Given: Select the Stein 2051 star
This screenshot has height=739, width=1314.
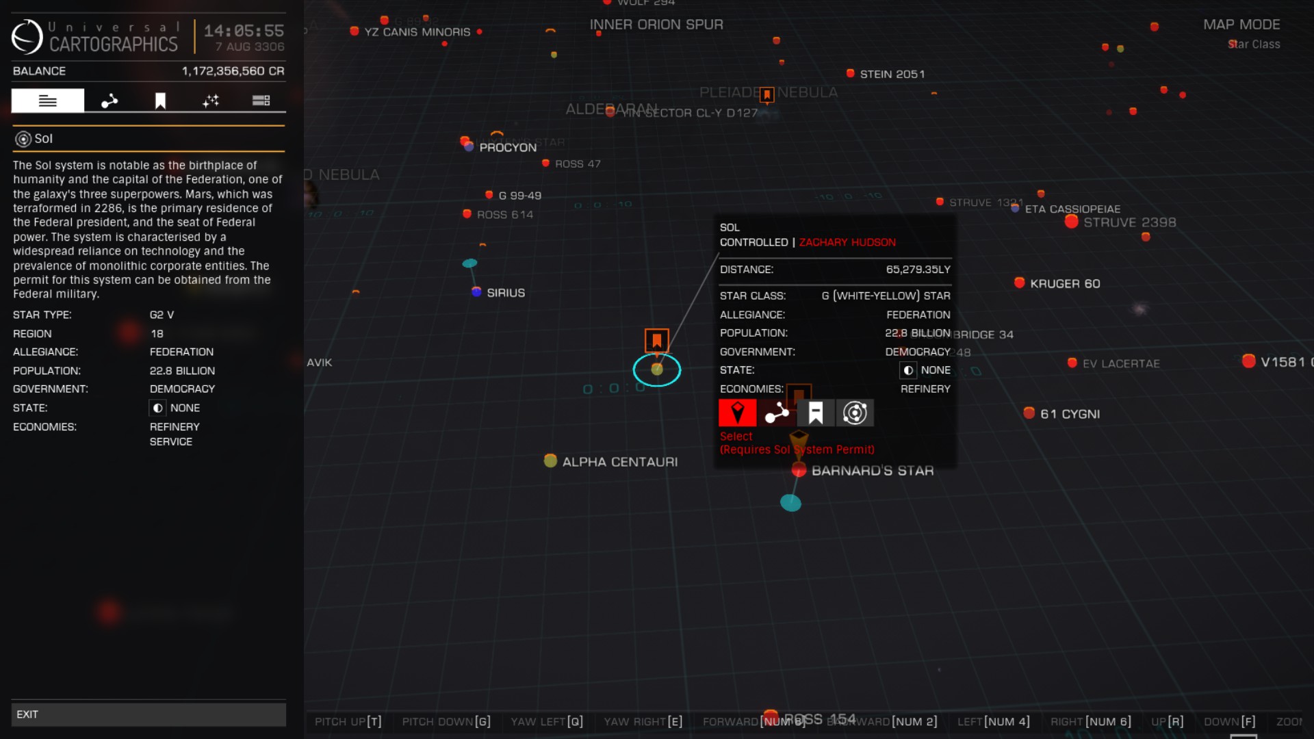Looking at the screenshot, I should [x=850, y=73].
